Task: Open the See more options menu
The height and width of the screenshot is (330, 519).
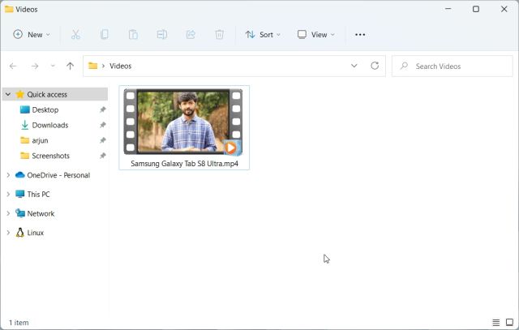Action: 360,35
